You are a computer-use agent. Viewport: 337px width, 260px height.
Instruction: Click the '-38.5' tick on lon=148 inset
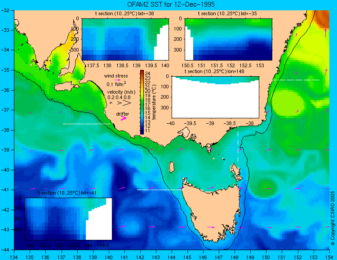point(230,123)
